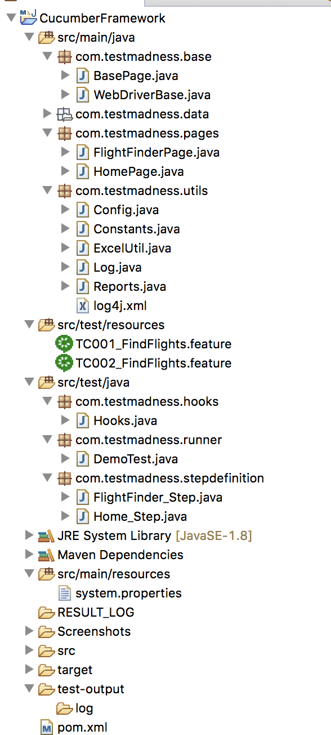Click the log4j.xml file icon
Image resolution: width=331 pixels, height=735 pixels.
(83, 305)
